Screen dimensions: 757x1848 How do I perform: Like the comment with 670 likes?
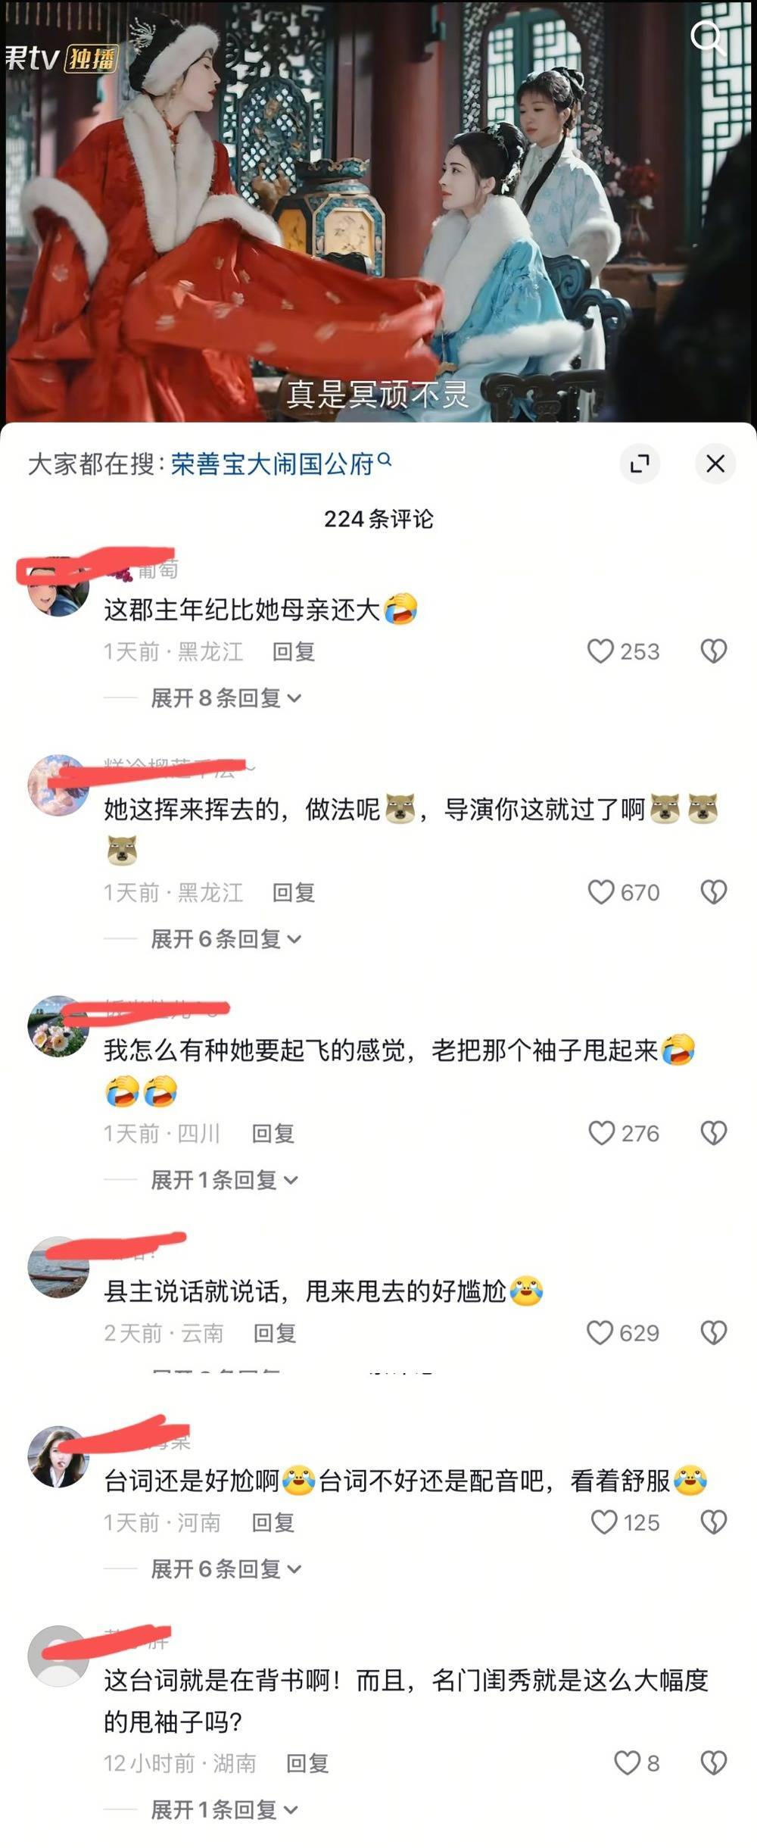click(x=600, y=892)
